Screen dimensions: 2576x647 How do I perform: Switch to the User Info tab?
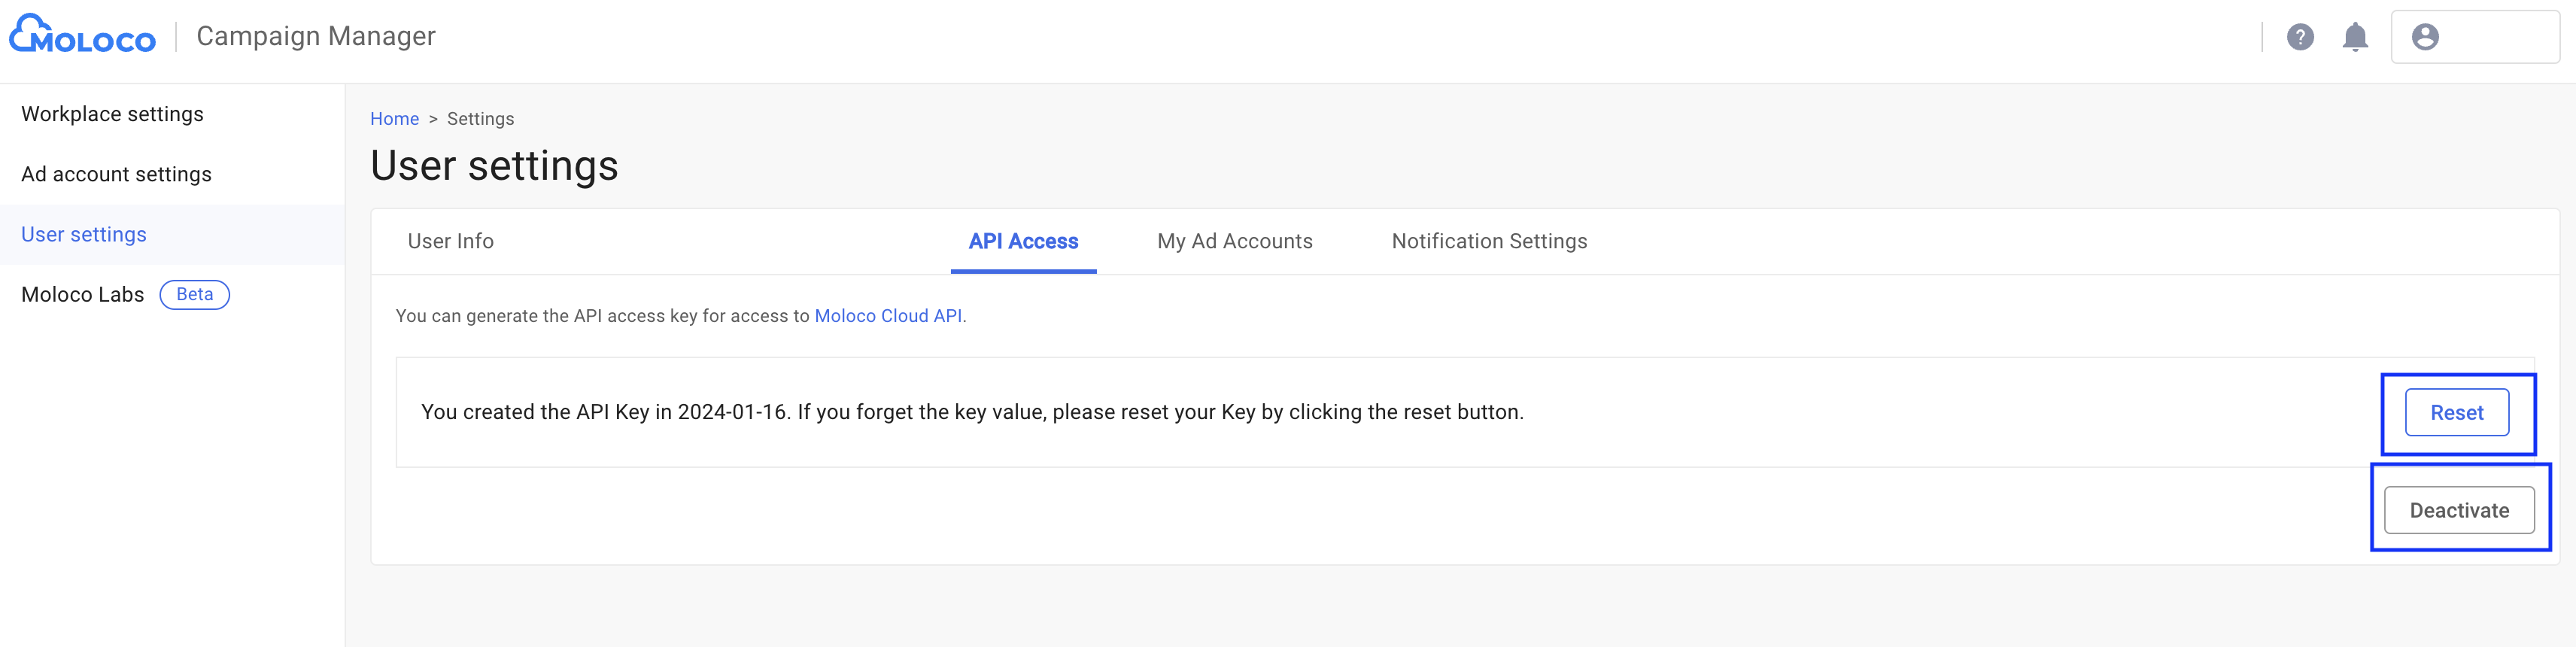point(450,241)
